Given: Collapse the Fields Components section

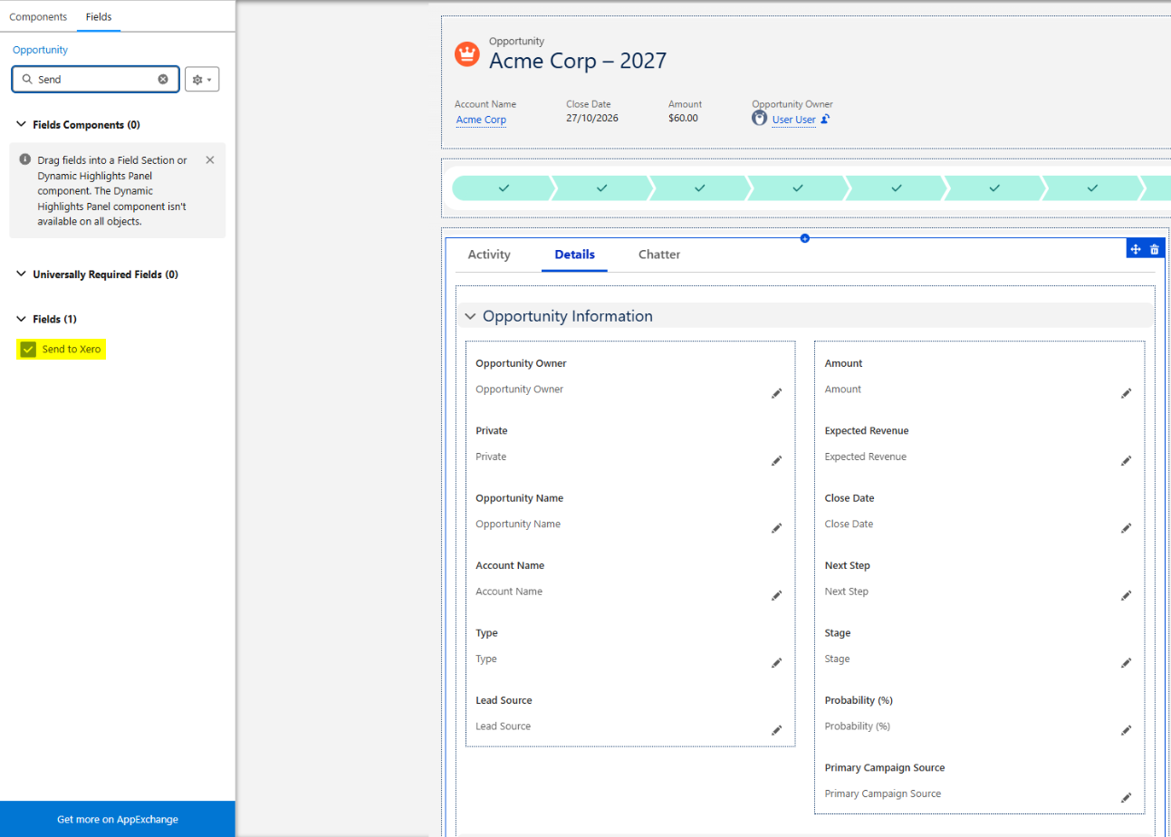Looking at the screenshot, I should (x=22, y=124).
